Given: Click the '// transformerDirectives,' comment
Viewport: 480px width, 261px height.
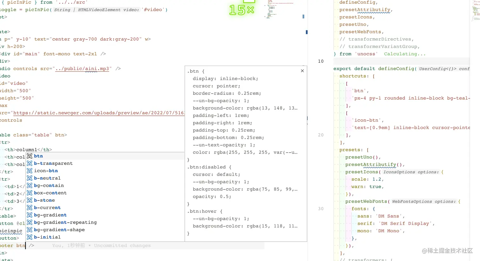Looking at the screenshot, I should [377, 39].
